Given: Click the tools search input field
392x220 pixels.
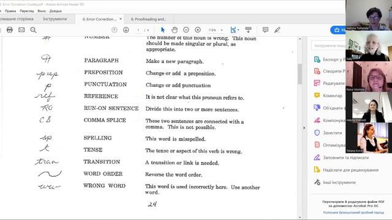Looking at the screenshot, I should tap(329, 46).
